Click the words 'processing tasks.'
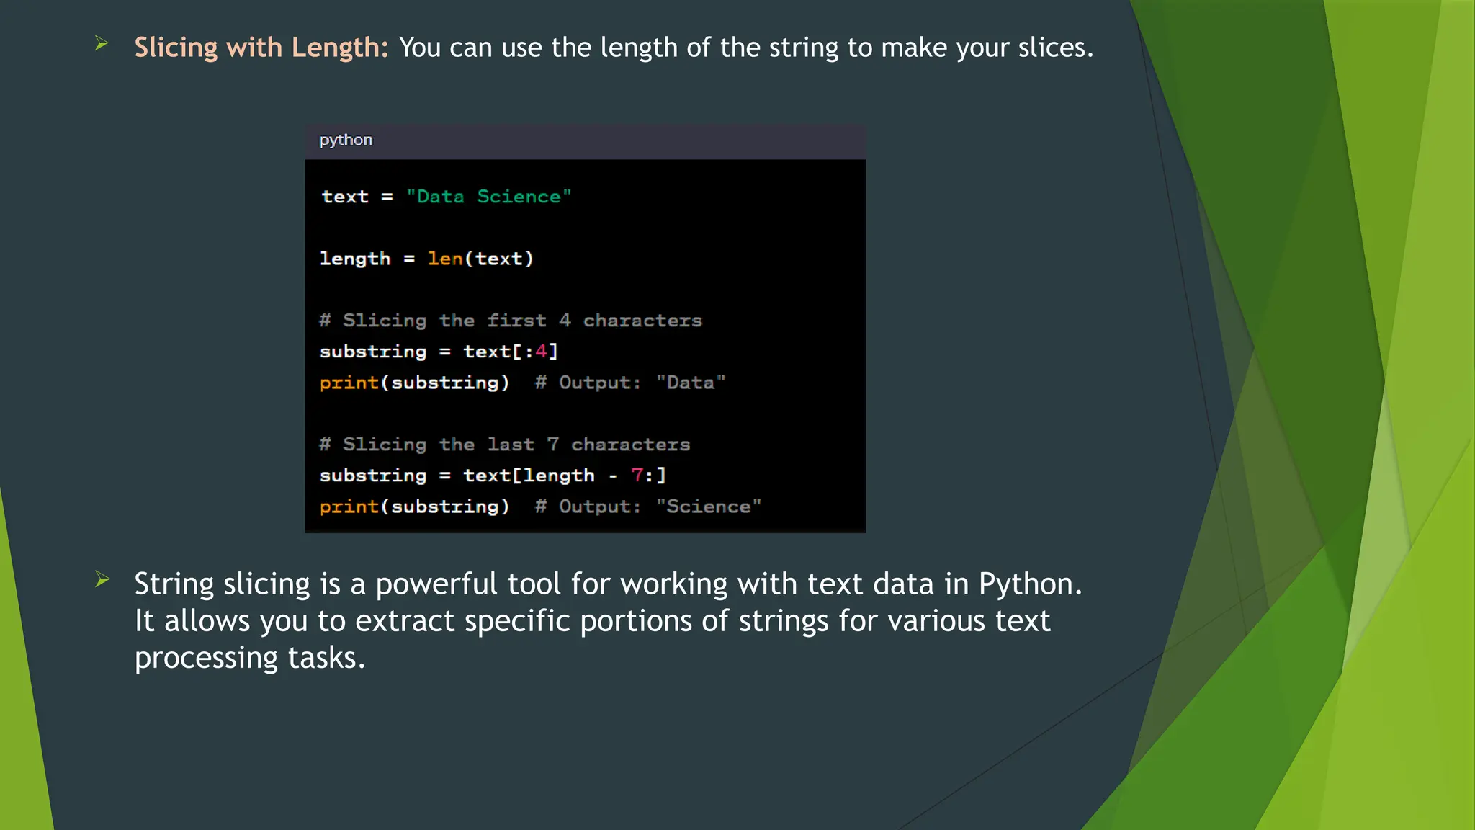 (x=250, y=659)
